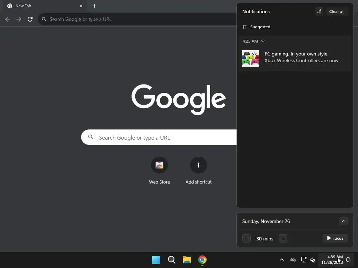Open a new tab with plus button

tap(94, 6)
